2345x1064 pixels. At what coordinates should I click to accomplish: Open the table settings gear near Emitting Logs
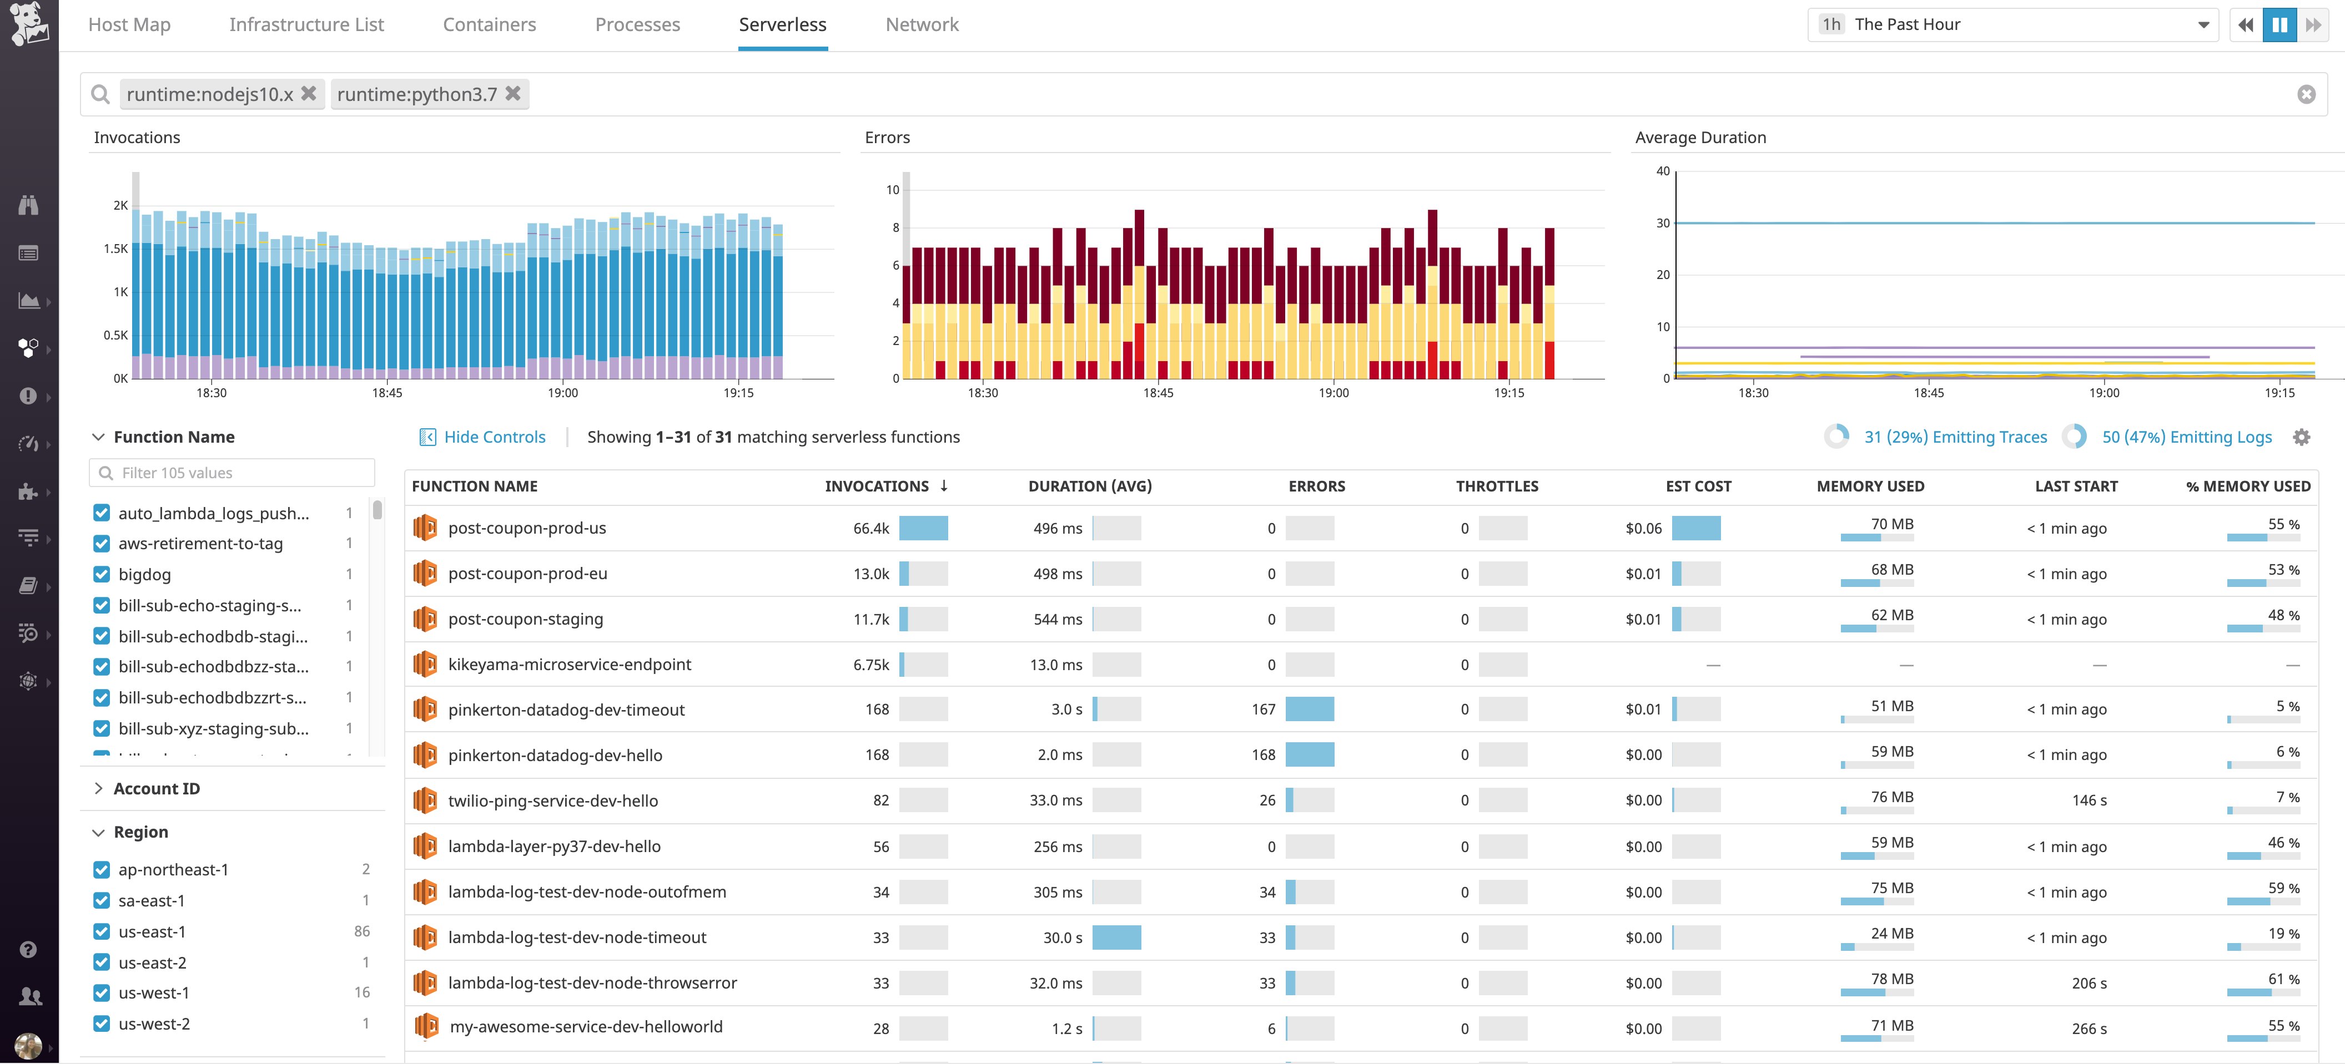click(2302, 437)
